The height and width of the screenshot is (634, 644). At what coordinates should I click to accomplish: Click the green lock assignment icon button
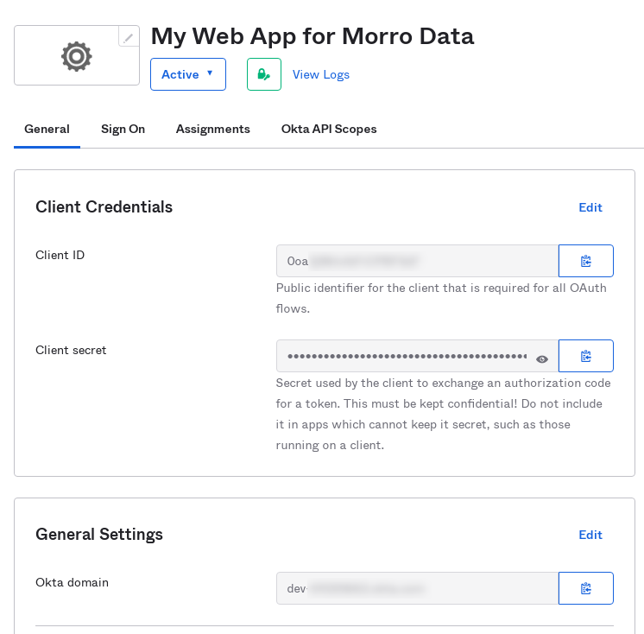pyautogui.click(x=264, y=74)
